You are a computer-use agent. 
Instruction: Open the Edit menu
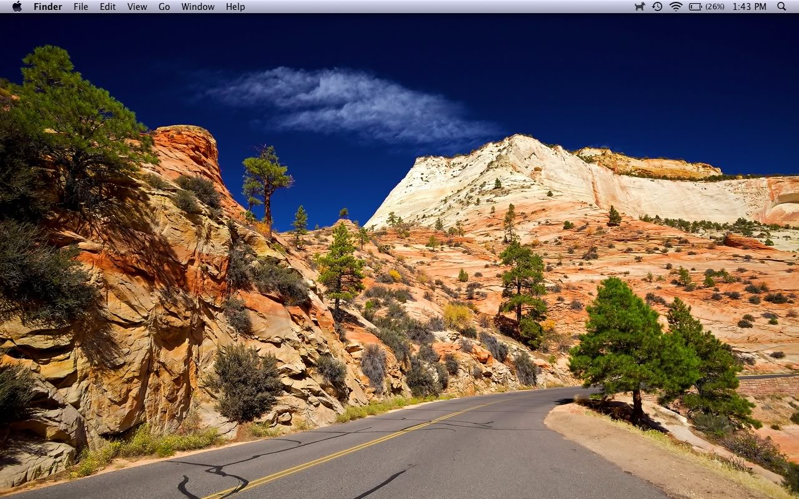click(x=107, y=7)
